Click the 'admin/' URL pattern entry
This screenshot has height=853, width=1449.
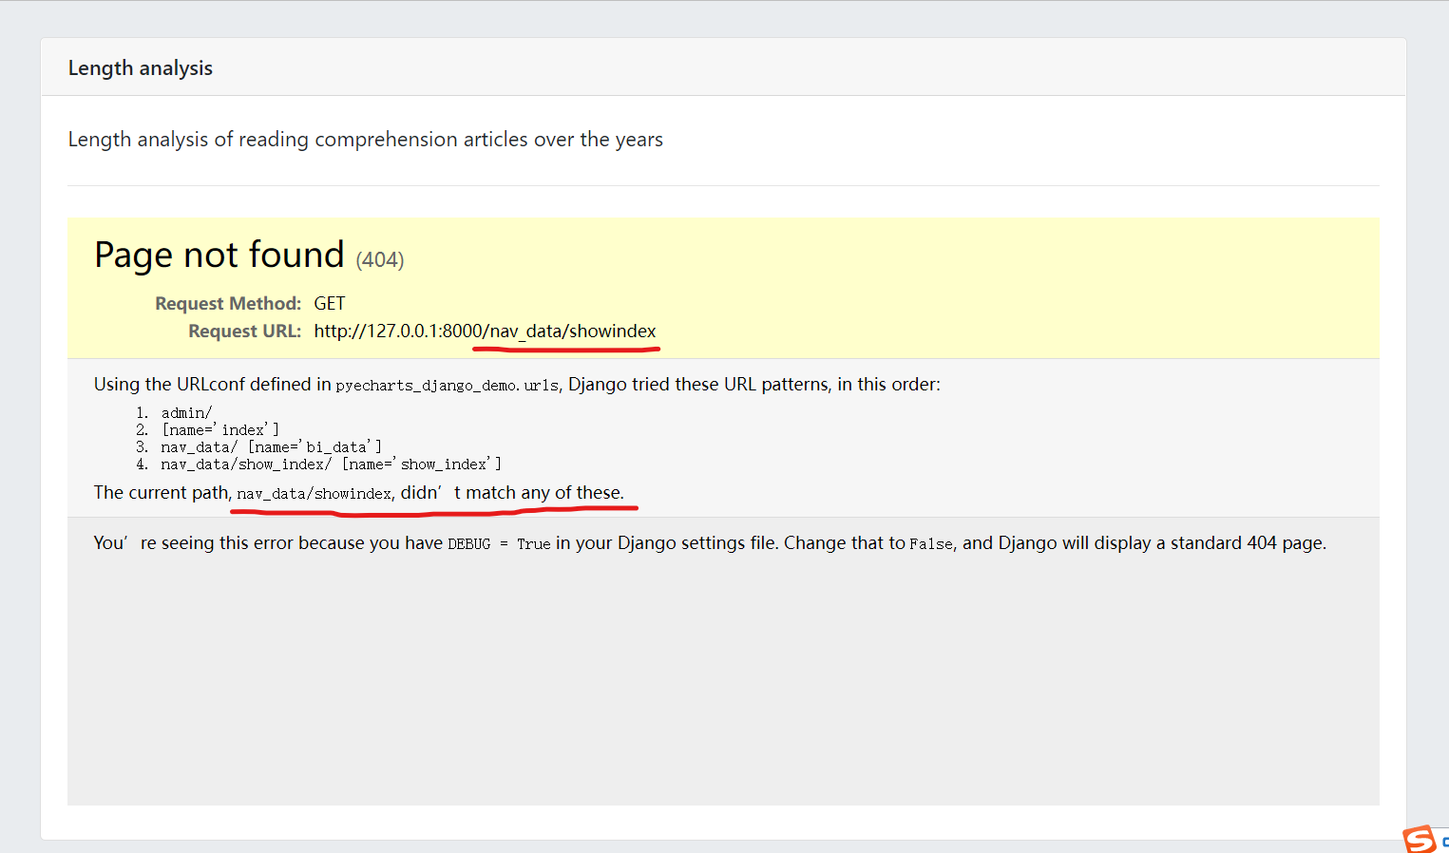[186, 413]
